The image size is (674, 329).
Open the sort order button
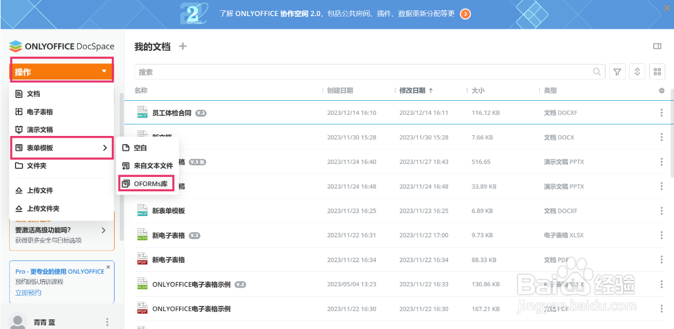pos(637,72)
